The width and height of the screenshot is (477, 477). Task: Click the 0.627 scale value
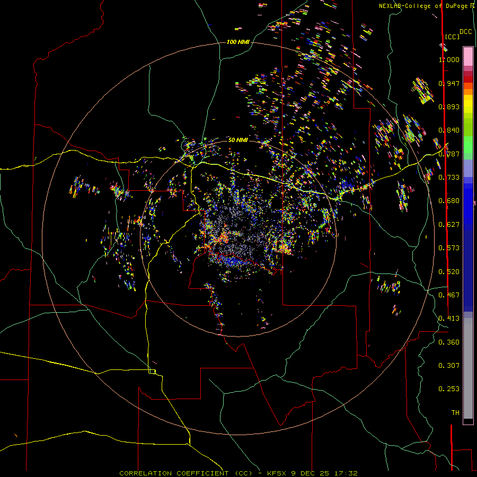(449, 225)
